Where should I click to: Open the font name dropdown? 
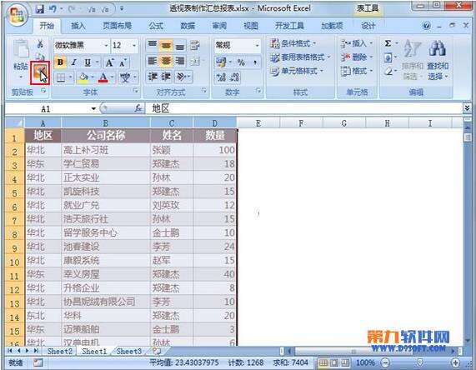106,45
